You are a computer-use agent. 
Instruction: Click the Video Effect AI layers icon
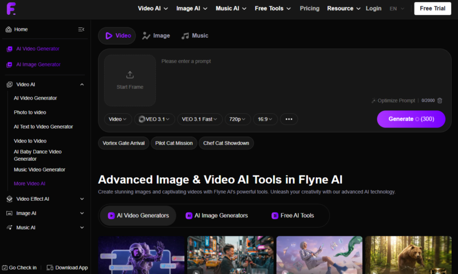tap(10, 199)
